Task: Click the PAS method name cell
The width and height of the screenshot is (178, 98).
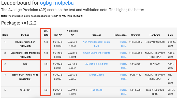Action: (x=25, y=64)
